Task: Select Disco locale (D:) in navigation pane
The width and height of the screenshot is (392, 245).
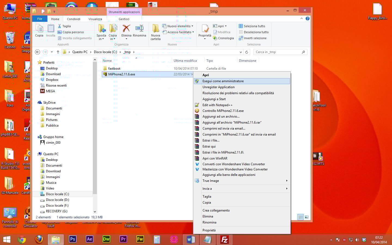Action: click(57, 200)
